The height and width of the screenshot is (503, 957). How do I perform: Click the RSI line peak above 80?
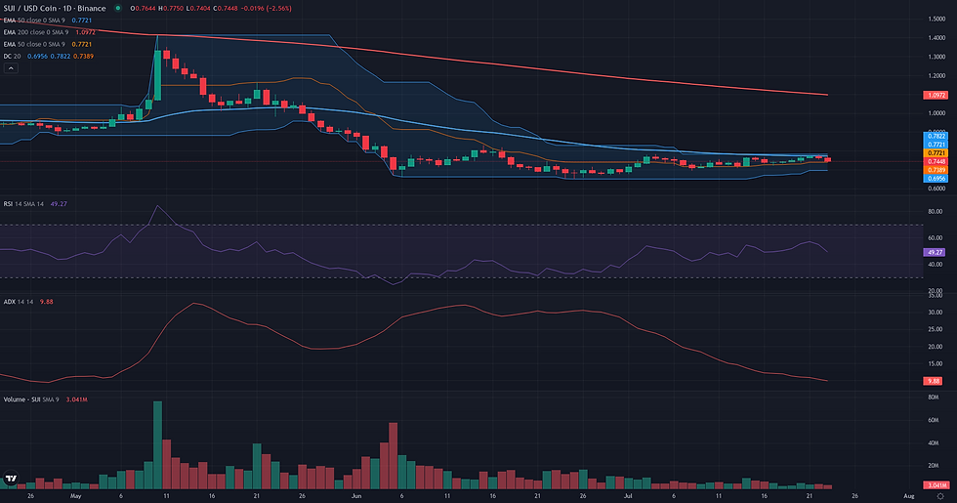click(x=157, y=206)
